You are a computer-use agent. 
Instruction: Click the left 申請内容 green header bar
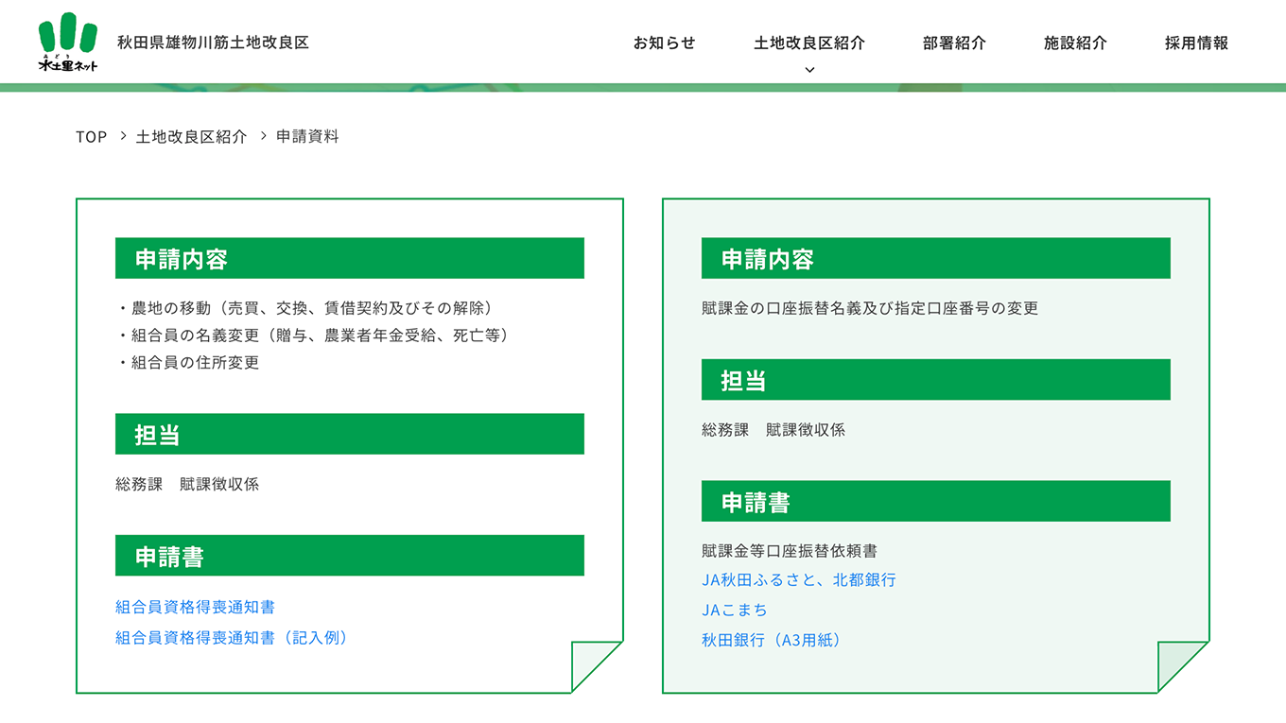[349, 257]
